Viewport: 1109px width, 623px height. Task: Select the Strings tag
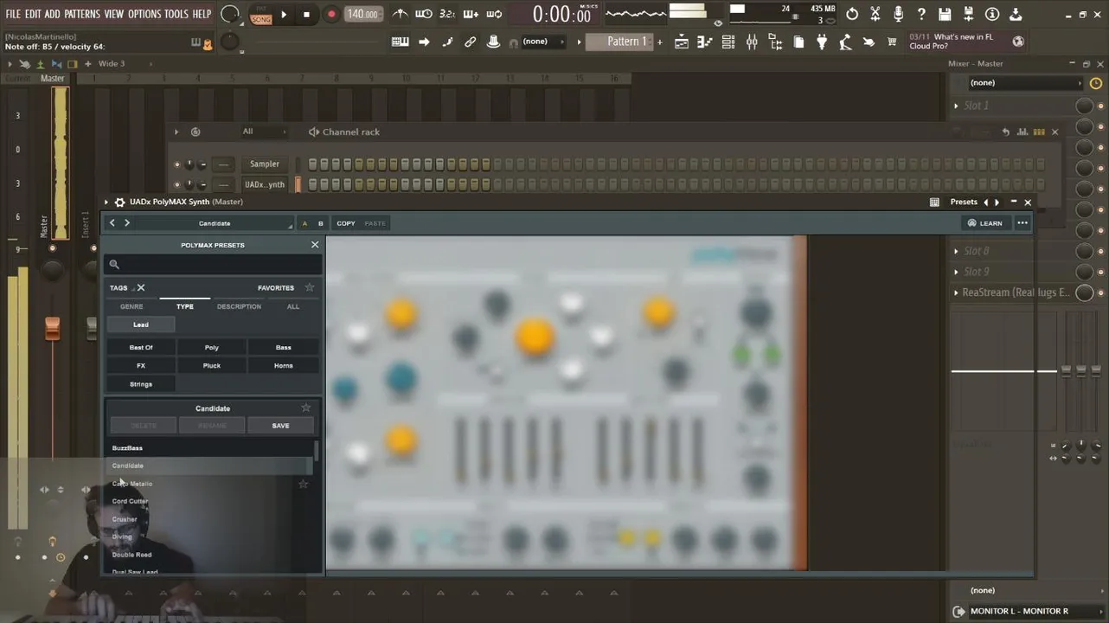point(141,384)
